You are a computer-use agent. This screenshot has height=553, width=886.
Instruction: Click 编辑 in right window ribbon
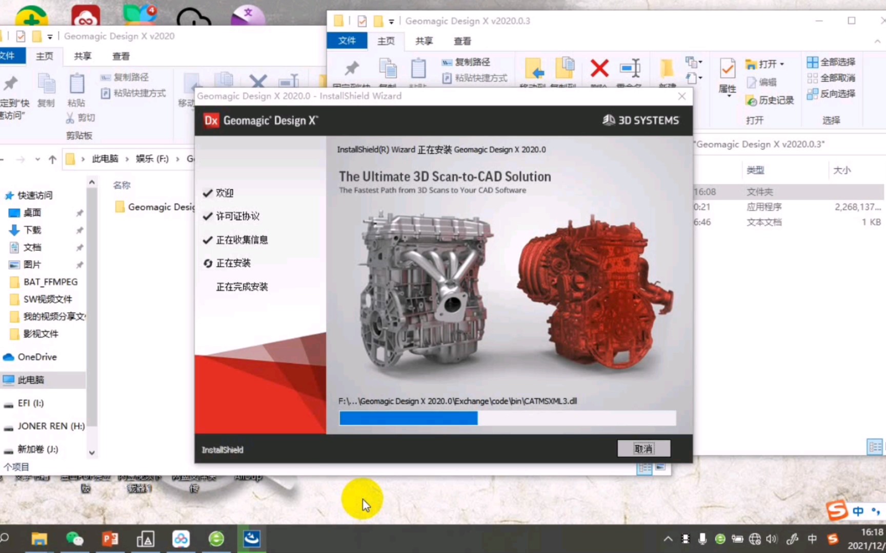click(x=762, y=82)
